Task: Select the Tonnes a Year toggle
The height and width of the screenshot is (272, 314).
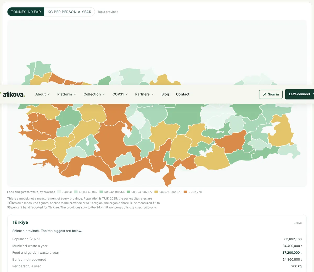Action: (26, 12)
